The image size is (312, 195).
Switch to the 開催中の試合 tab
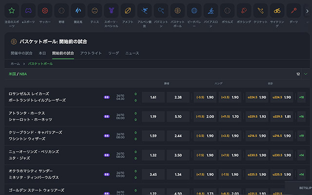(21, 53)
